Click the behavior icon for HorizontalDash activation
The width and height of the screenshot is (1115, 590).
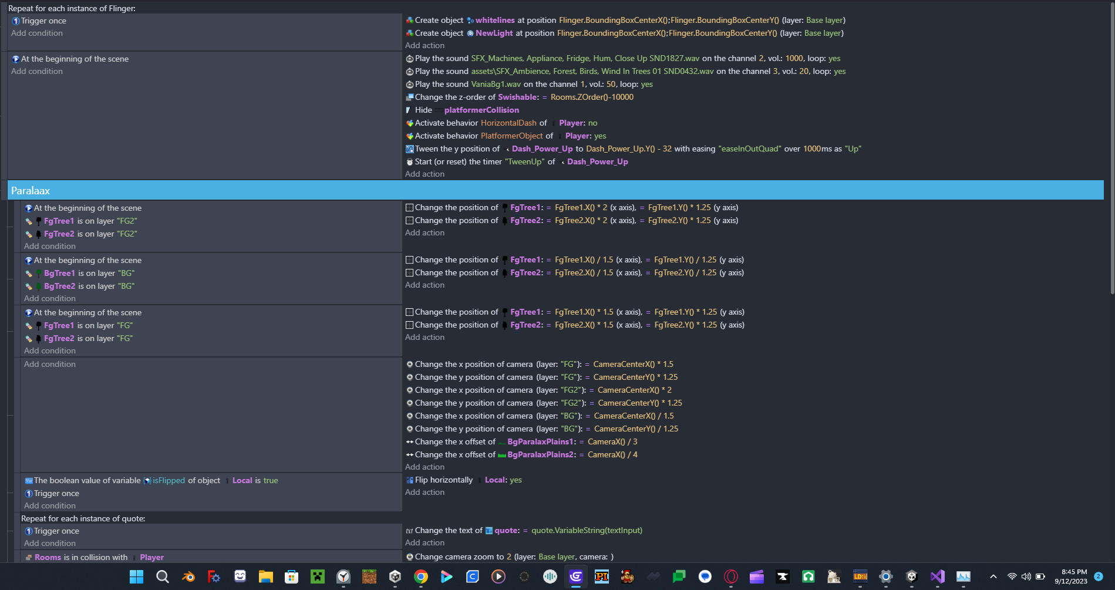coord(409,123)
